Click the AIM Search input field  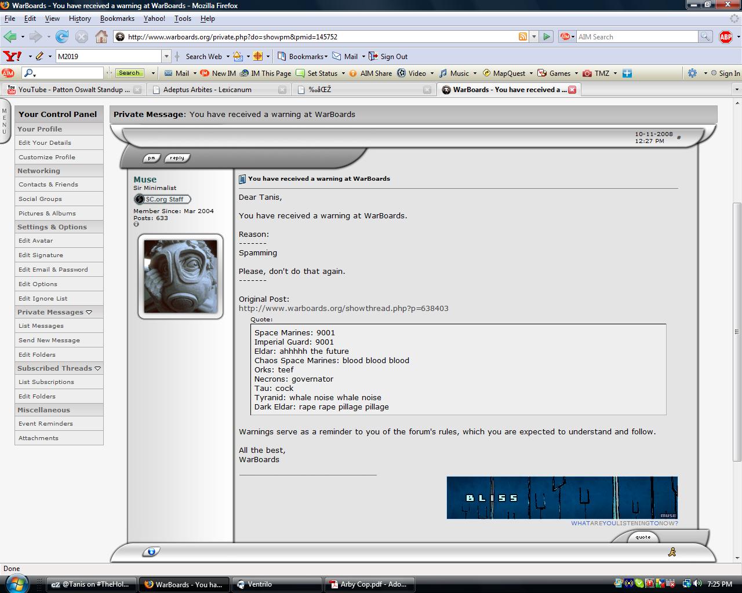pos(636,36)
